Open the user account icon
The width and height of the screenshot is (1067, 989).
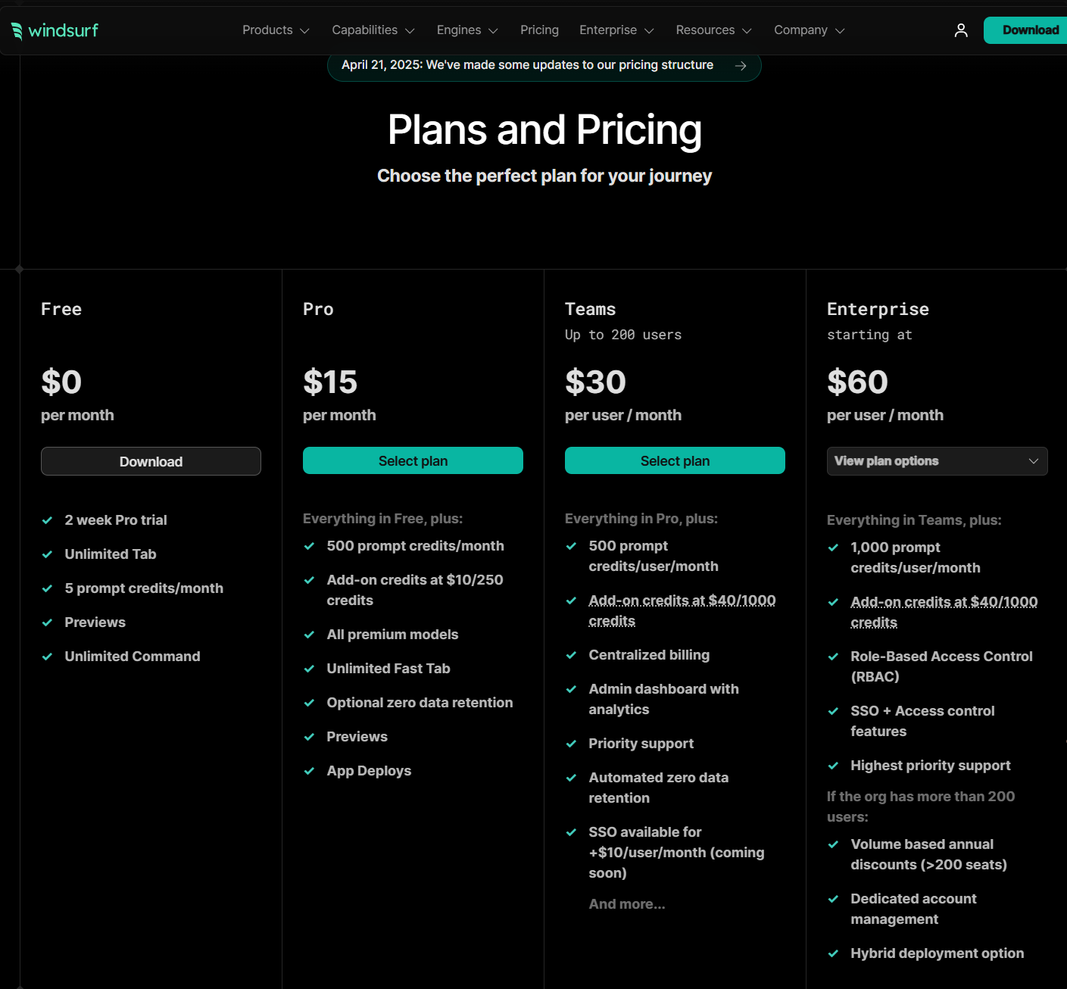[x=961, y=30]
